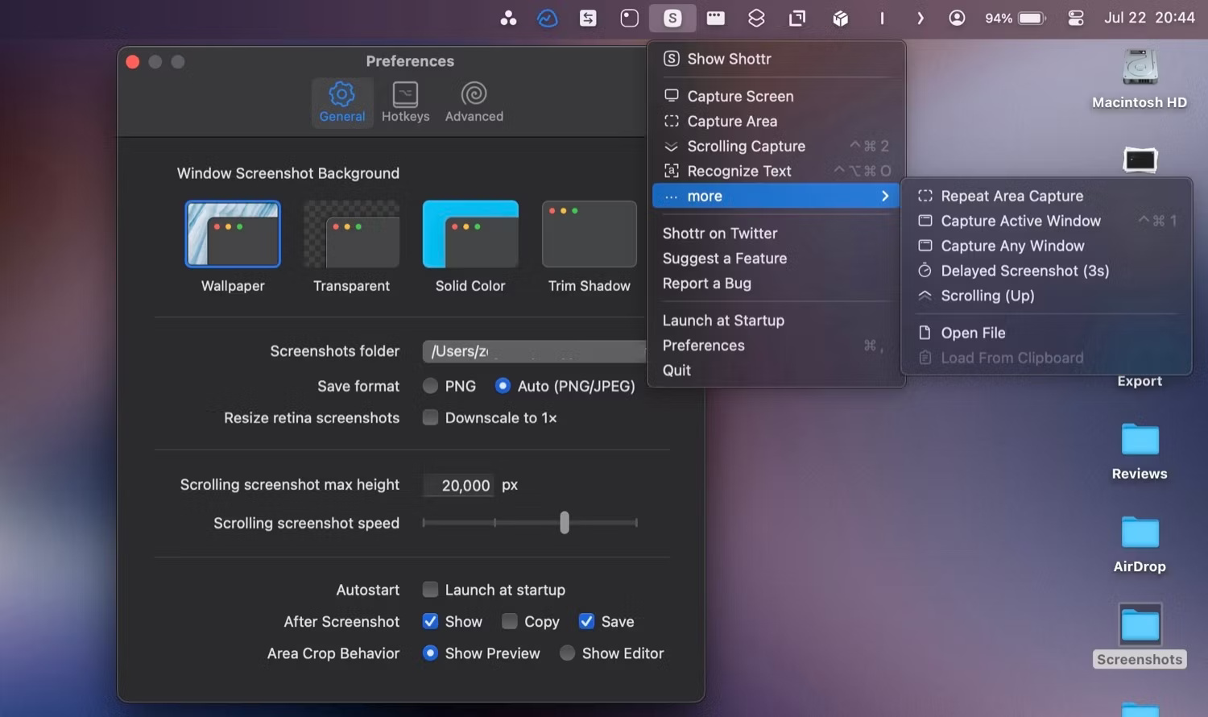Select the Transparent background thumbnail

click(x=351, y=234)
